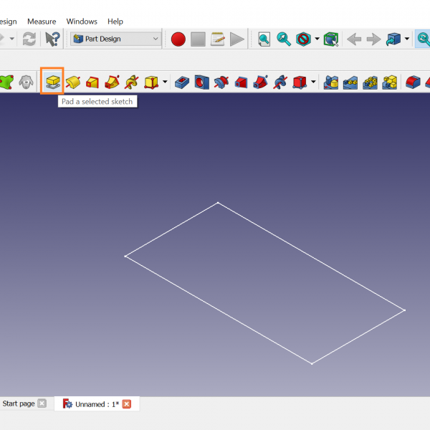Open the Windows menu
The height and width of the screenshot is (430, 430).
(82, 21)
